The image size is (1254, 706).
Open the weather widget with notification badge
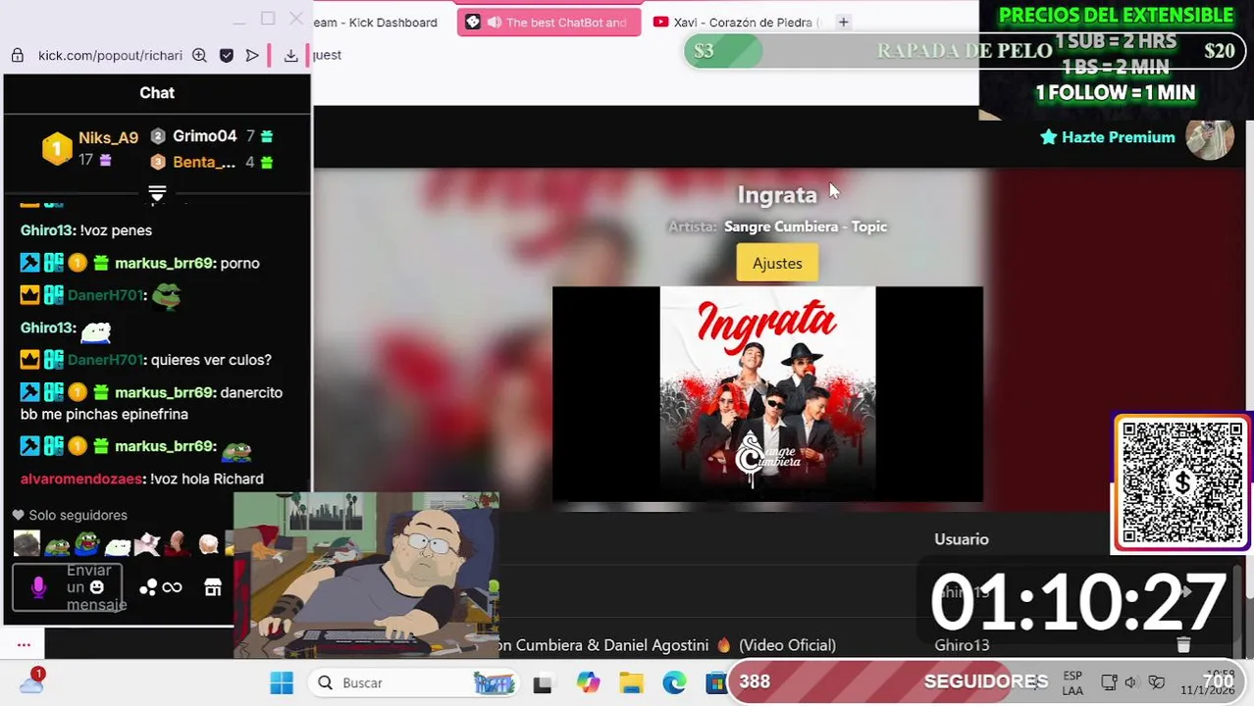31,681
